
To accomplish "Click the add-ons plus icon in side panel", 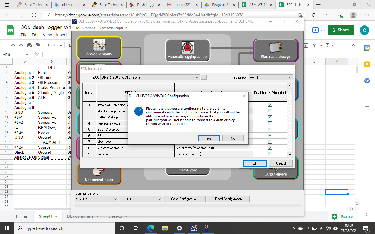I will [367, 107].
